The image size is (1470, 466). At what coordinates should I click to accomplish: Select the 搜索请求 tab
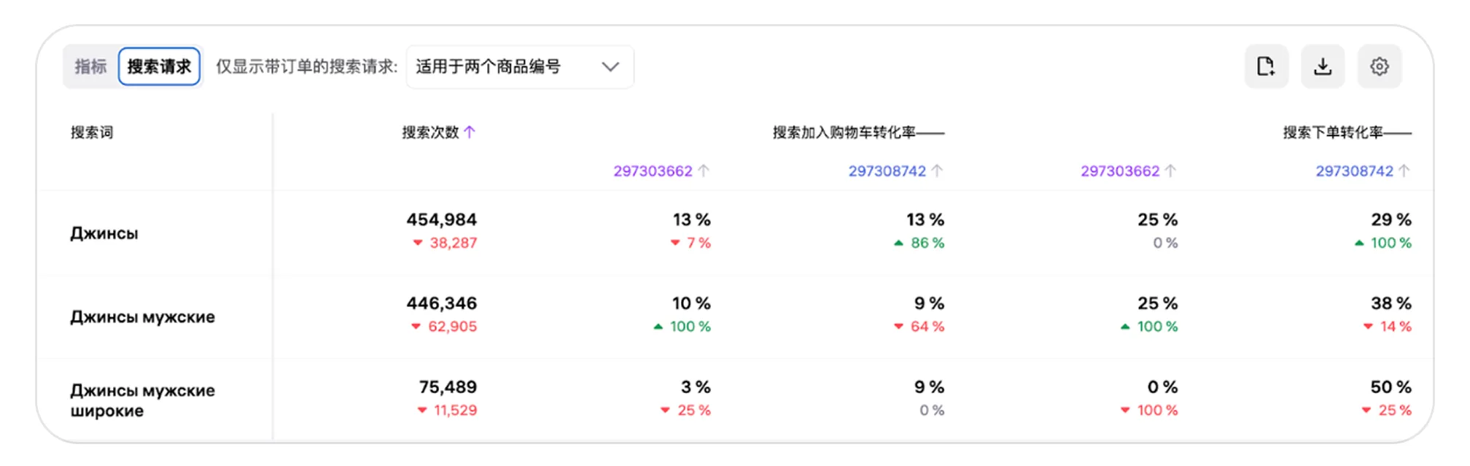point(159,66)
